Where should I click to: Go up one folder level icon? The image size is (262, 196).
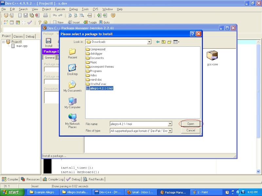pyautogui.click(x=163, y=42)
